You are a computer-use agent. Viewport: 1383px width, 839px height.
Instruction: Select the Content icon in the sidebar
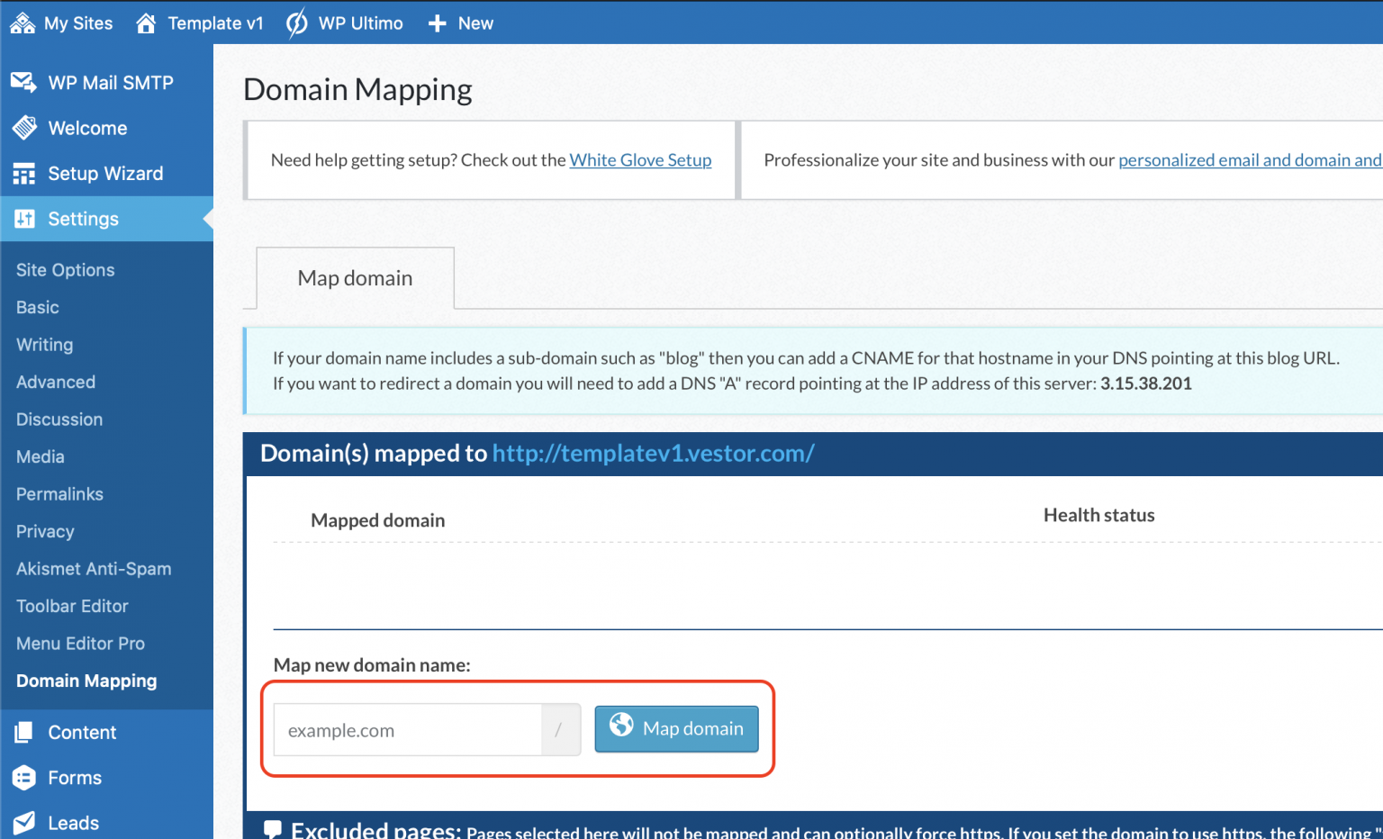click(22, 732)
